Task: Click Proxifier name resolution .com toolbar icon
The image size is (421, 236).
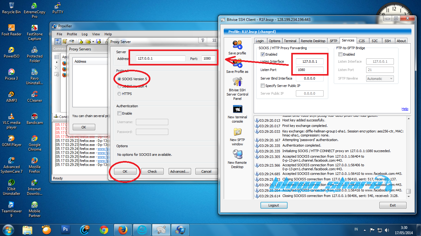Action: (x=72, y=41)
